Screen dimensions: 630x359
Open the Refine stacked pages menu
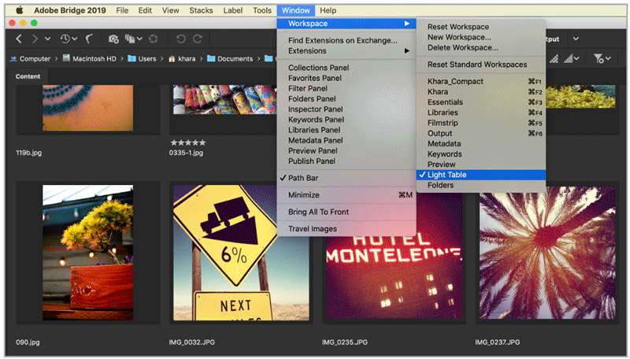click(133, 39)
